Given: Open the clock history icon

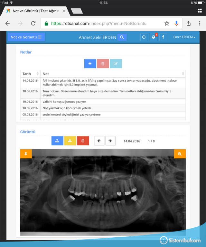Looking at the screenshot, I should pos(144,37).
